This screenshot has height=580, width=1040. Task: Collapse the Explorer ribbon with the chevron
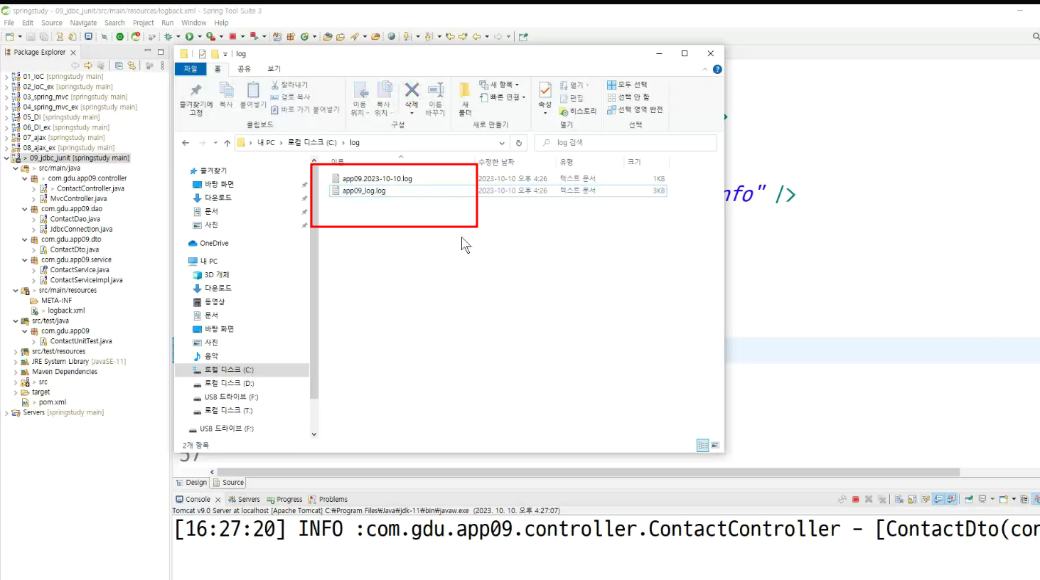pos(704,69)
